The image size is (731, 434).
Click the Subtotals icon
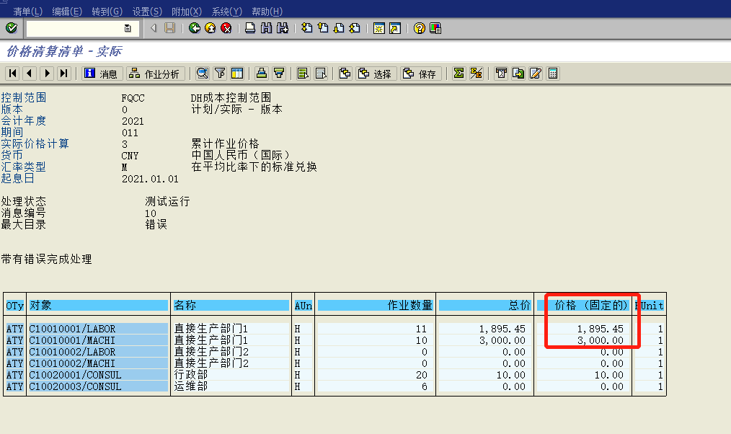click(x=476, y=74)
